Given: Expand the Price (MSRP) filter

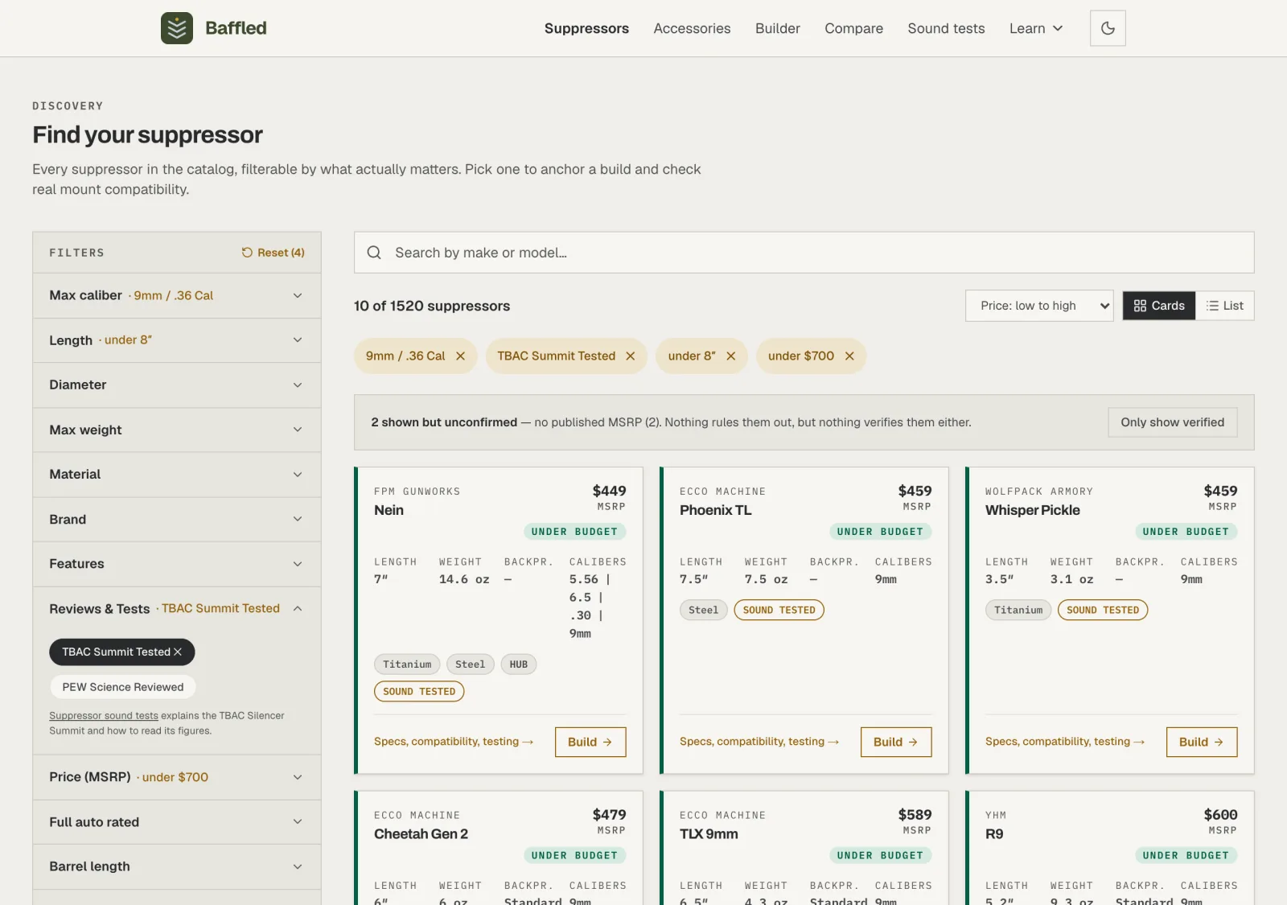Looking at the screenshot, I should 177,777.
